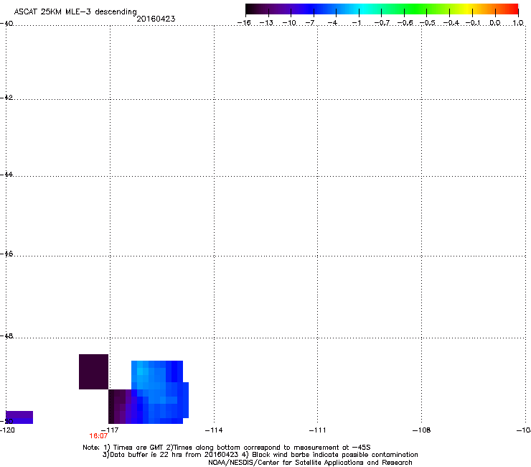The width and height of the screenshot is (531, 467).
Task: Click the 1.0 color scale label
Action: [518, 23]
